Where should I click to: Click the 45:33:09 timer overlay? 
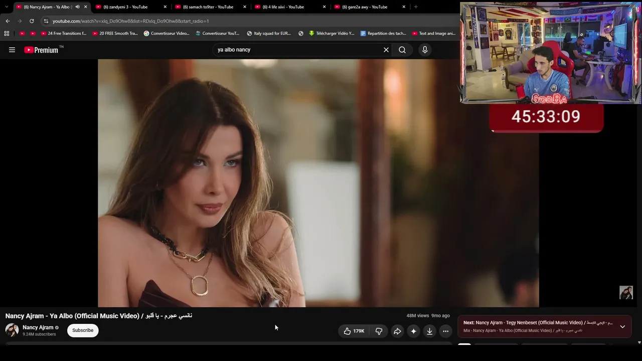pos(546,117)
